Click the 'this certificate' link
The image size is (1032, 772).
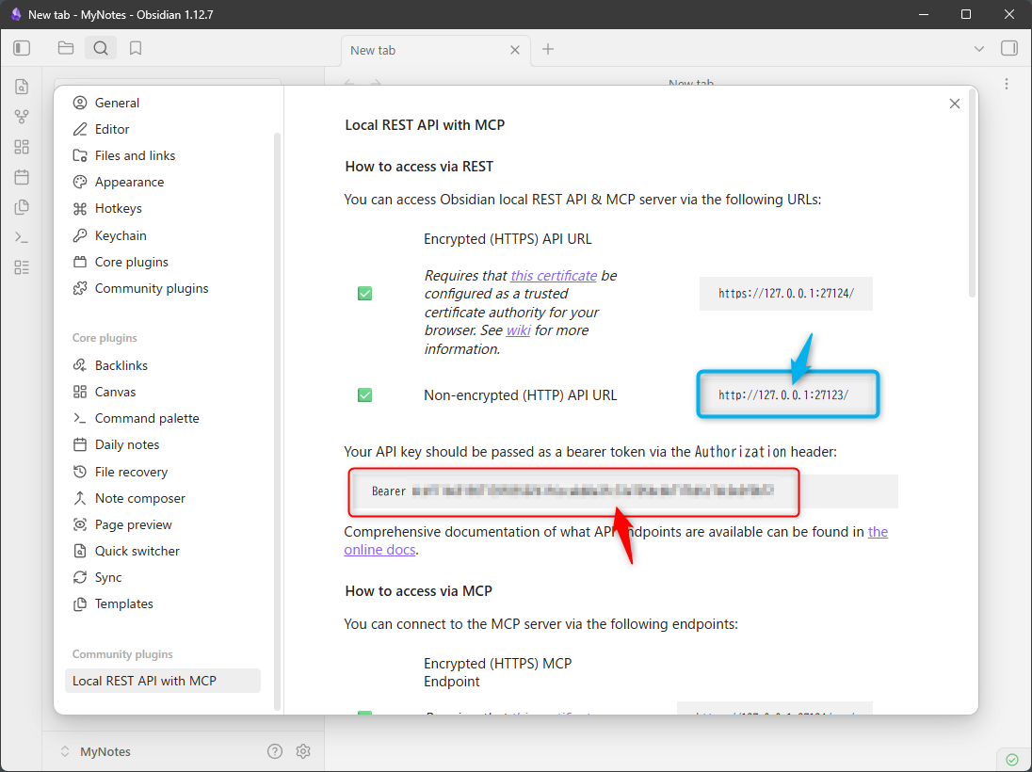coord(554,275)
